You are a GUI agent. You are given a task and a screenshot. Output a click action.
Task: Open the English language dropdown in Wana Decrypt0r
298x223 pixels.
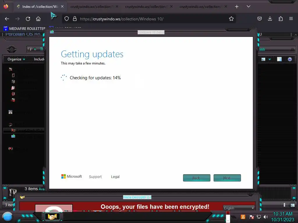click(239, 208)
